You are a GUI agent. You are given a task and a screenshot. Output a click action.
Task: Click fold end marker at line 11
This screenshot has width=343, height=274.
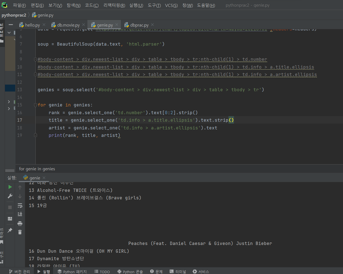pos(35,74)
